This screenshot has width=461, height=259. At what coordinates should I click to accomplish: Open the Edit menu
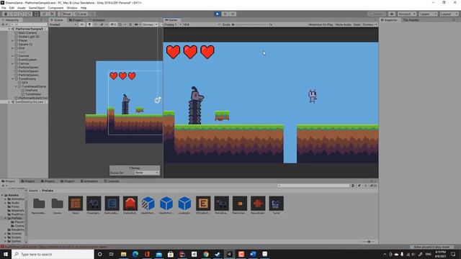12,8
